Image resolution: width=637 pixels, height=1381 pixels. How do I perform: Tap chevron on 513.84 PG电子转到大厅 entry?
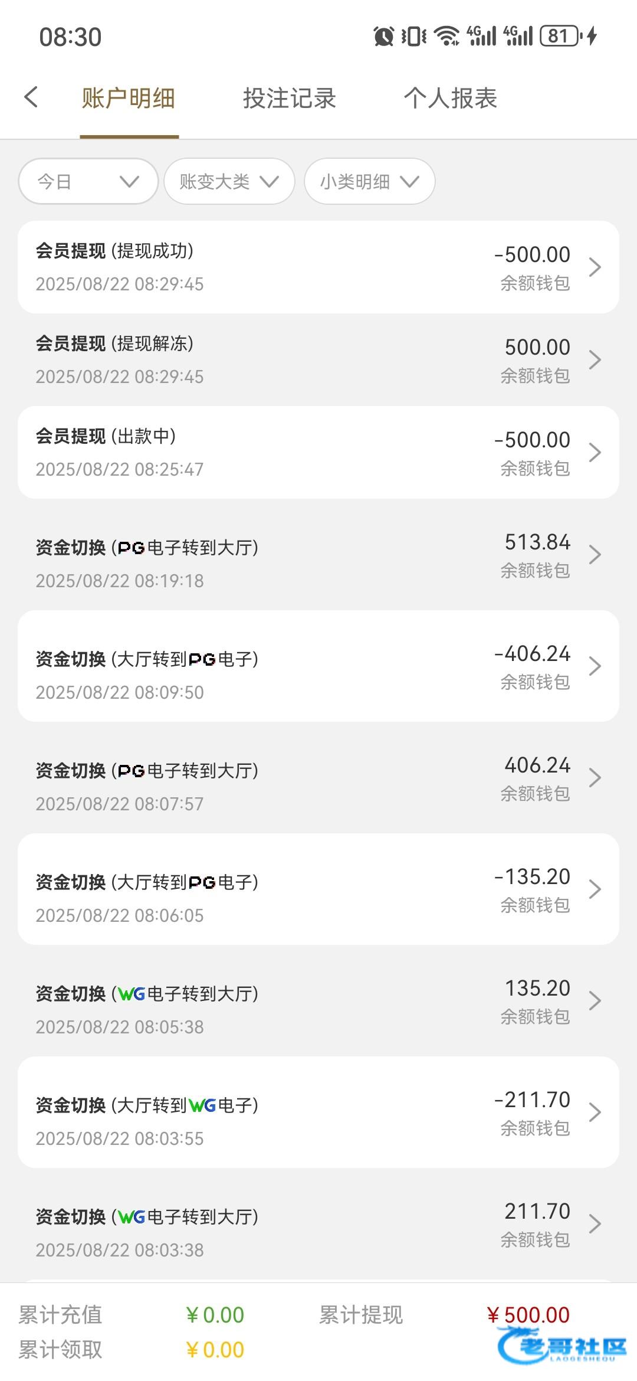(595, 555)
